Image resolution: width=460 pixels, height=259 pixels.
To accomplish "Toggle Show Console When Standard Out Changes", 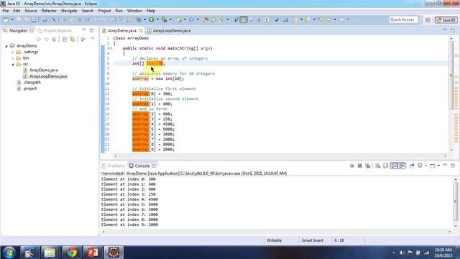I will (x=393, y=166).
